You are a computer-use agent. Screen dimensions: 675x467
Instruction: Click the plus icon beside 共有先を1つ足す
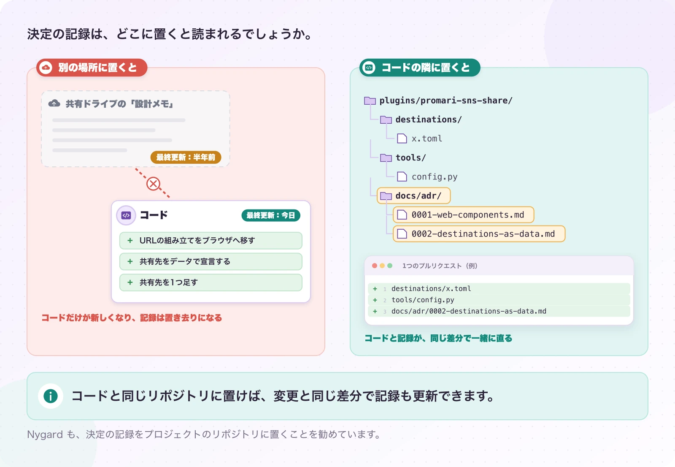click(x=130, y=282)
